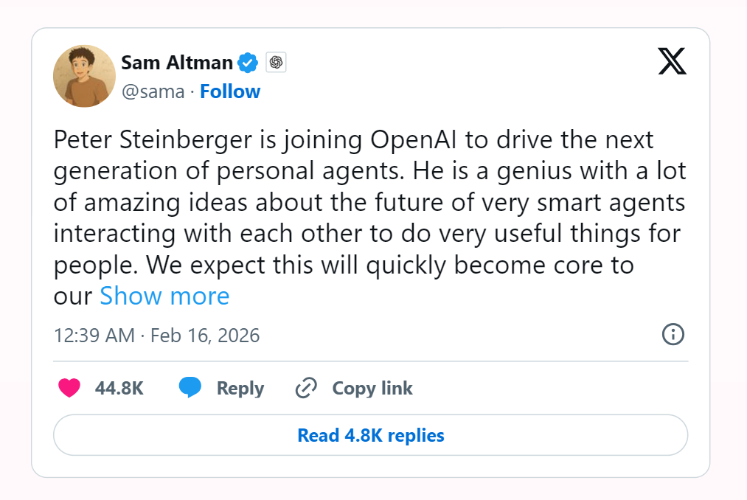Open Read 4.8K replies button

click(371, 435)
